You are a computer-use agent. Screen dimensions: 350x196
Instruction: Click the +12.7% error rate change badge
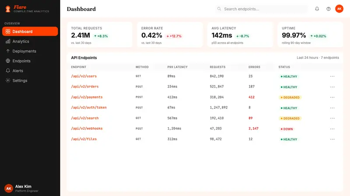coord(174,36)
